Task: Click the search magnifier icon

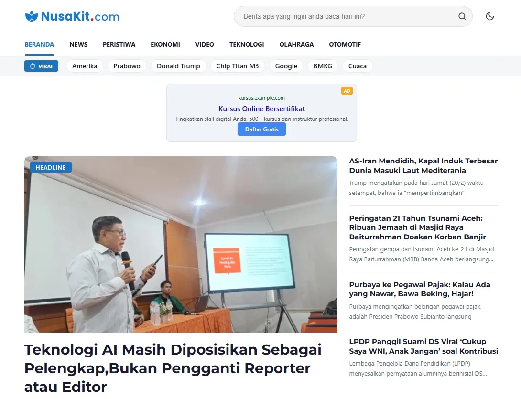Action: click(462, 16)
